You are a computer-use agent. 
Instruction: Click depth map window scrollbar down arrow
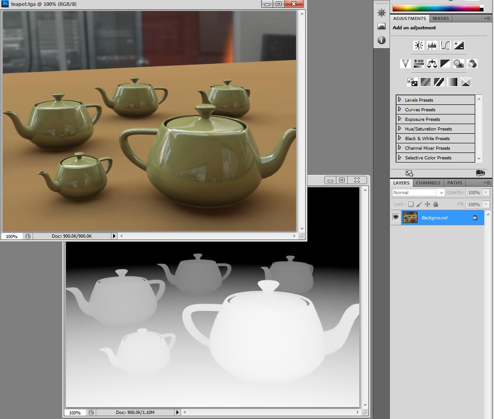(x=365, y=405)
